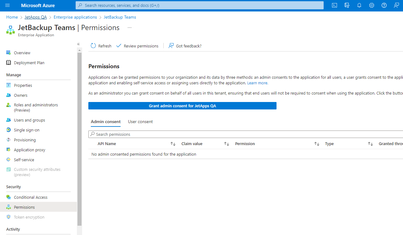The width and height of the screenshot is (403, 235).
Task: Focus the Search permissions field
Action: 246,134
